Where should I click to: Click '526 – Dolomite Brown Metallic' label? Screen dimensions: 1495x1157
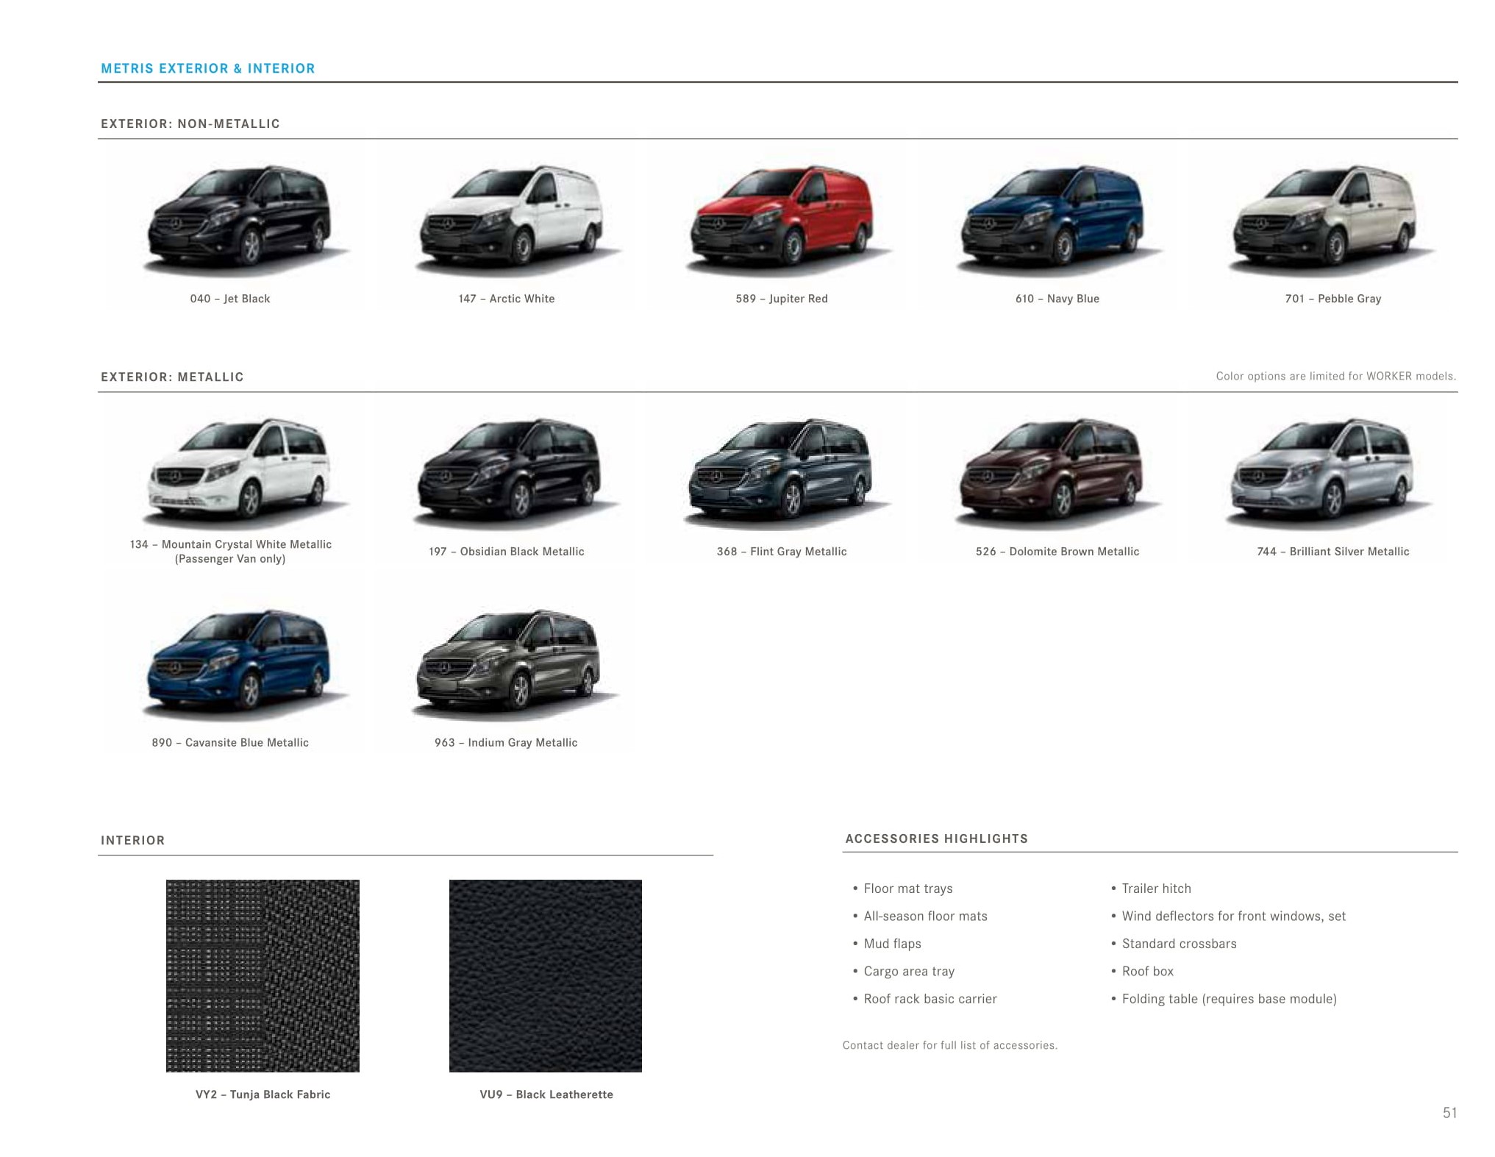[x=1057, y=552]
